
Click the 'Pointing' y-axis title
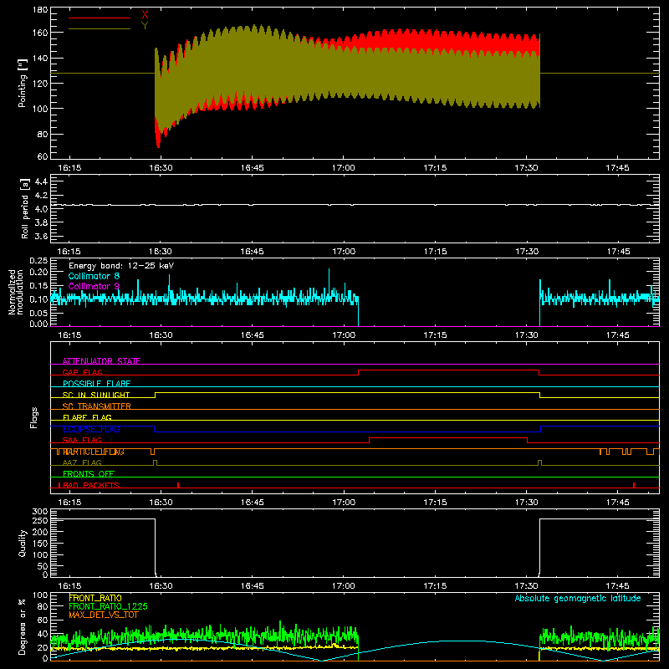(x=23, y=83)
